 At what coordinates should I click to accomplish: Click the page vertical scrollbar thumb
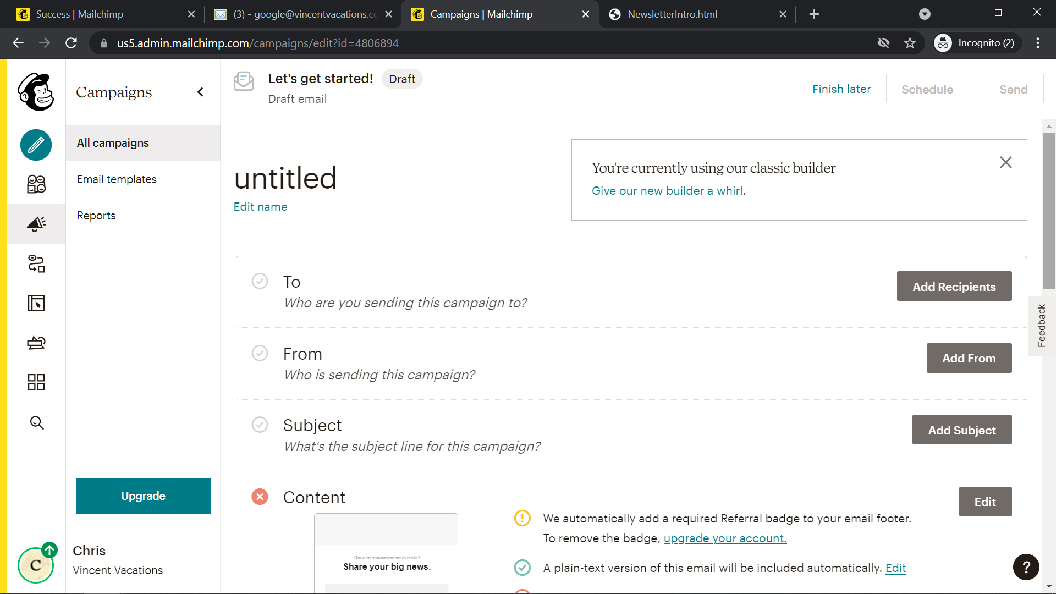point(1049,210)
